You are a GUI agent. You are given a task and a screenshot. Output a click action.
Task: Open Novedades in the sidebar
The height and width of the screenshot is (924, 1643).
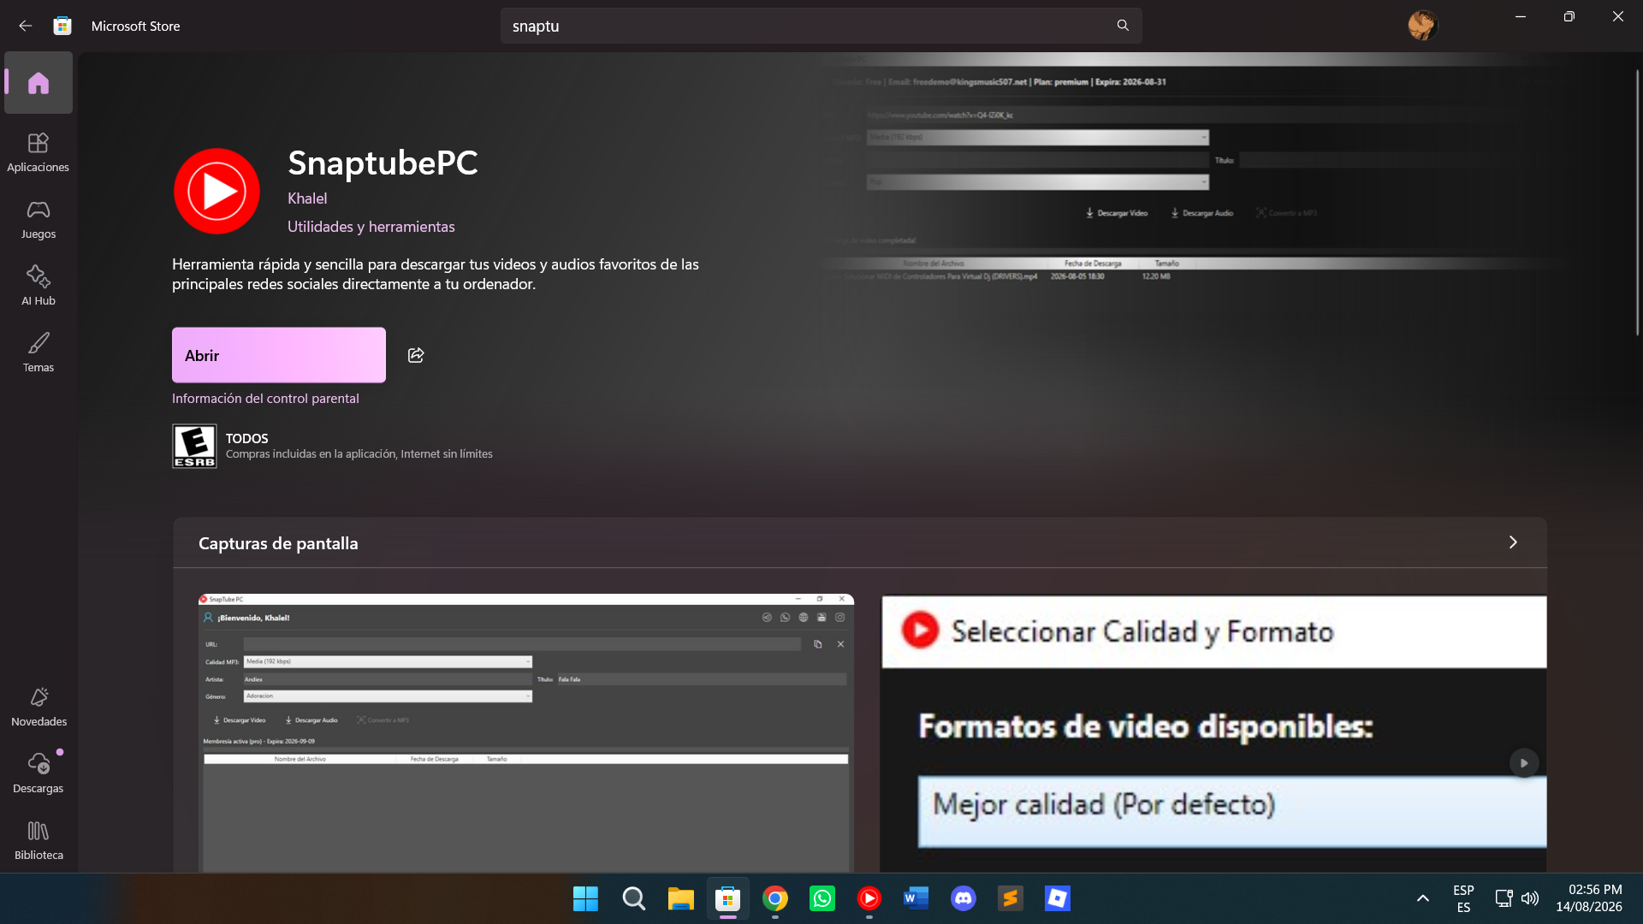tap(39, 708)
